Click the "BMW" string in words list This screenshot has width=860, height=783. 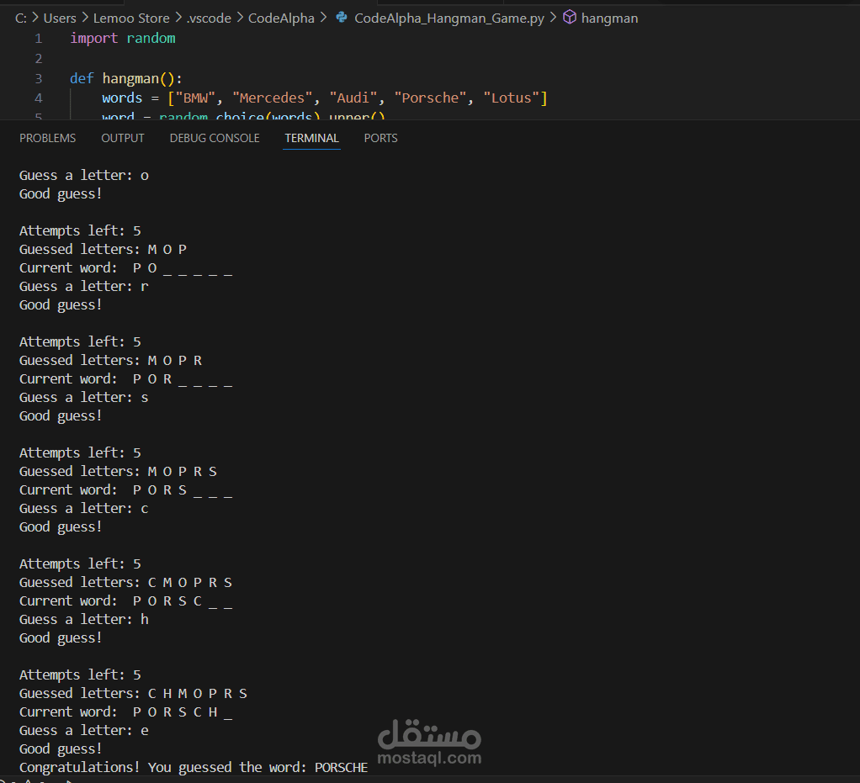[195, 98]
